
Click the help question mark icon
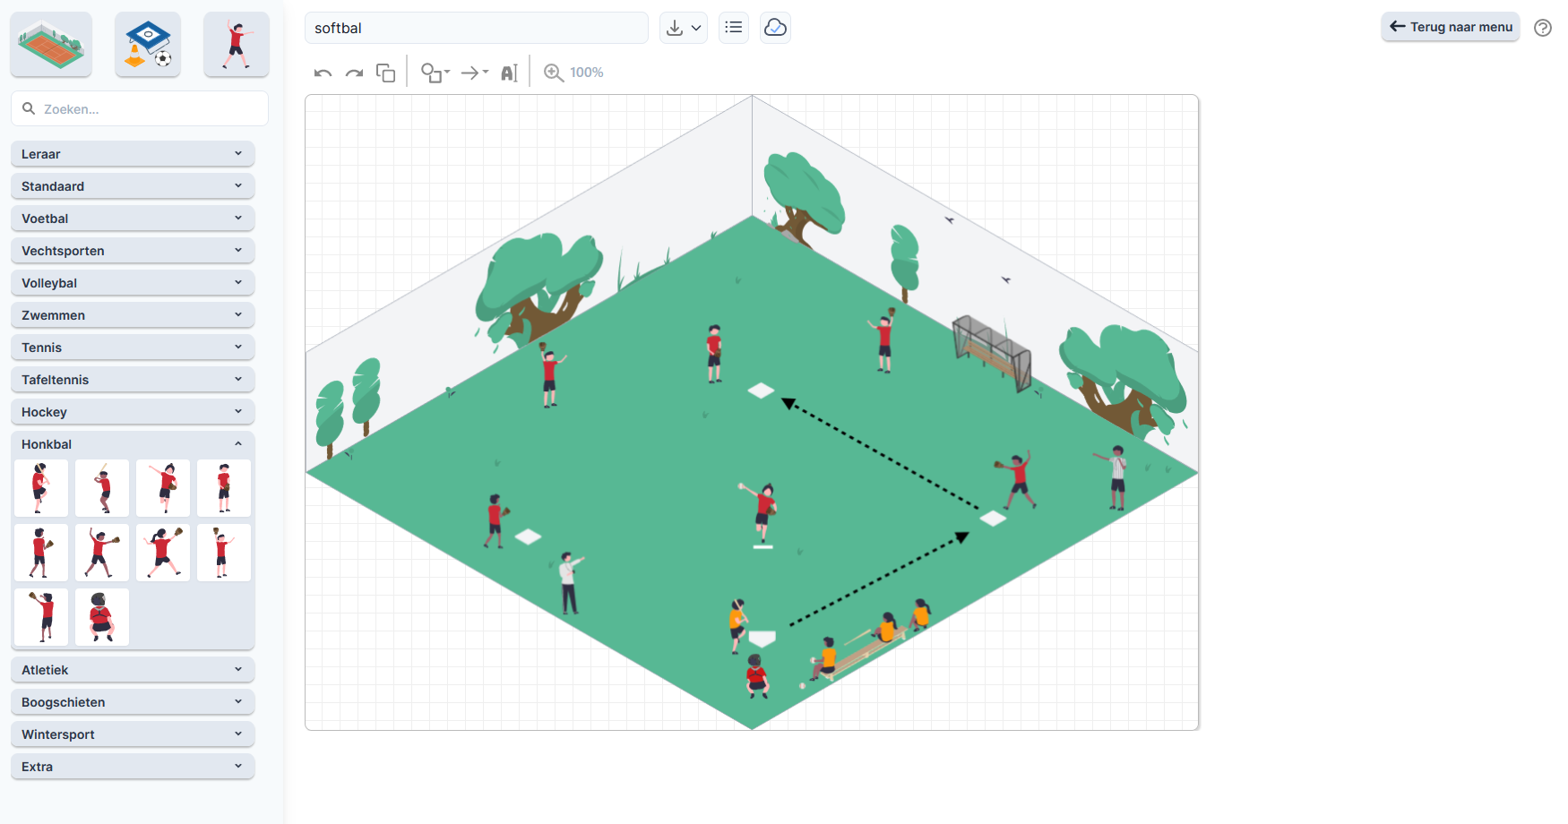[1543, 28]
